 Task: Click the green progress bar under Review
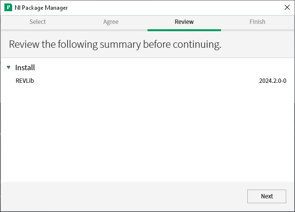[184, 30]
